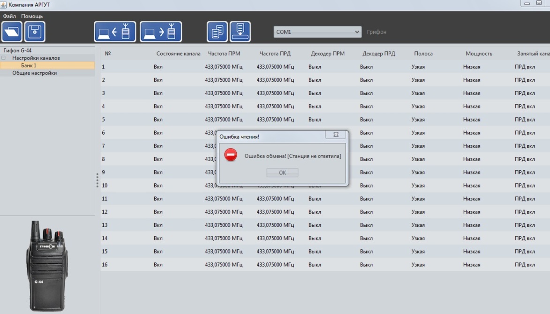550x314 pixels.
Task: Select 'Общие настройки' in the tree
Action: click(34, 73)
